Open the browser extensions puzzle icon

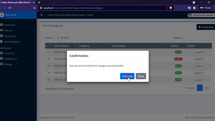[x=194, y=8]
